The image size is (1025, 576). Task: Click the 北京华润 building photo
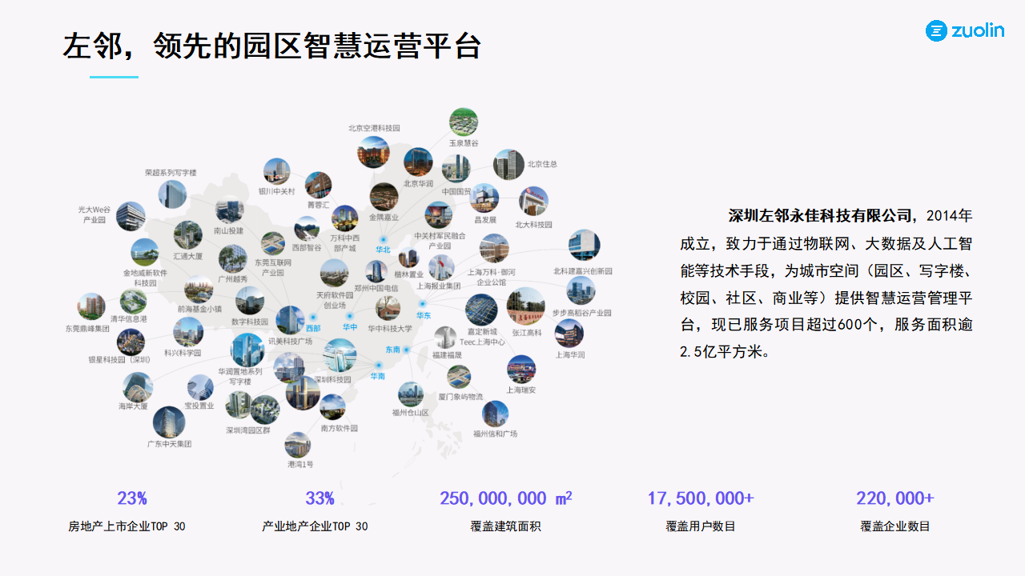click(x=418, y=162)
